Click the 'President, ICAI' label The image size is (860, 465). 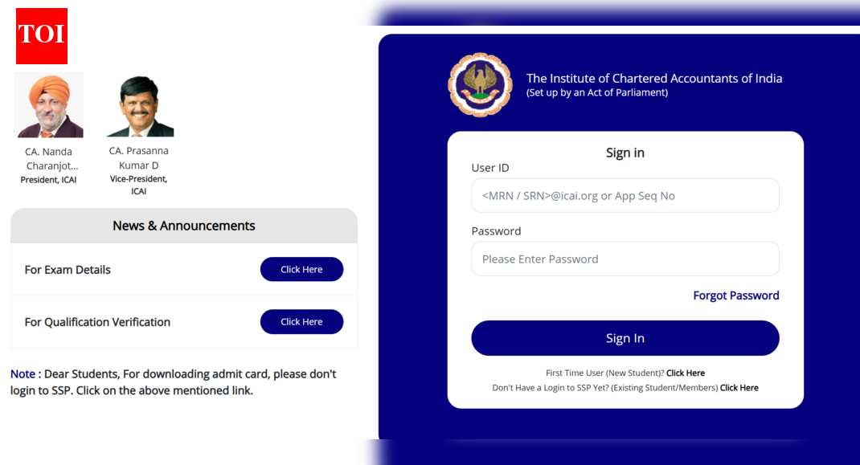[48, 179]
